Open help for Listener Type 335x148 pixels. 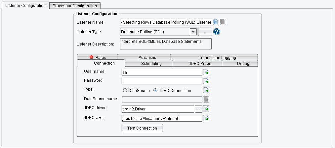[217, 32]
